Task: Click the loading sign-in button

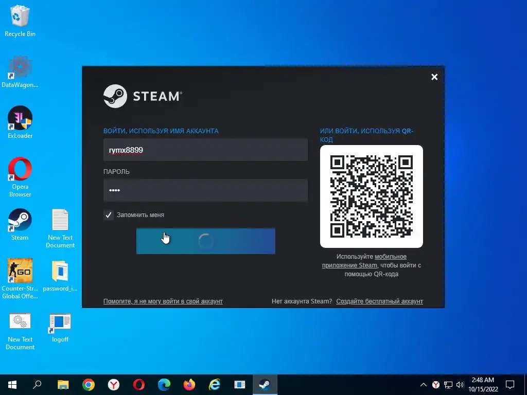Action: (206, 241)
